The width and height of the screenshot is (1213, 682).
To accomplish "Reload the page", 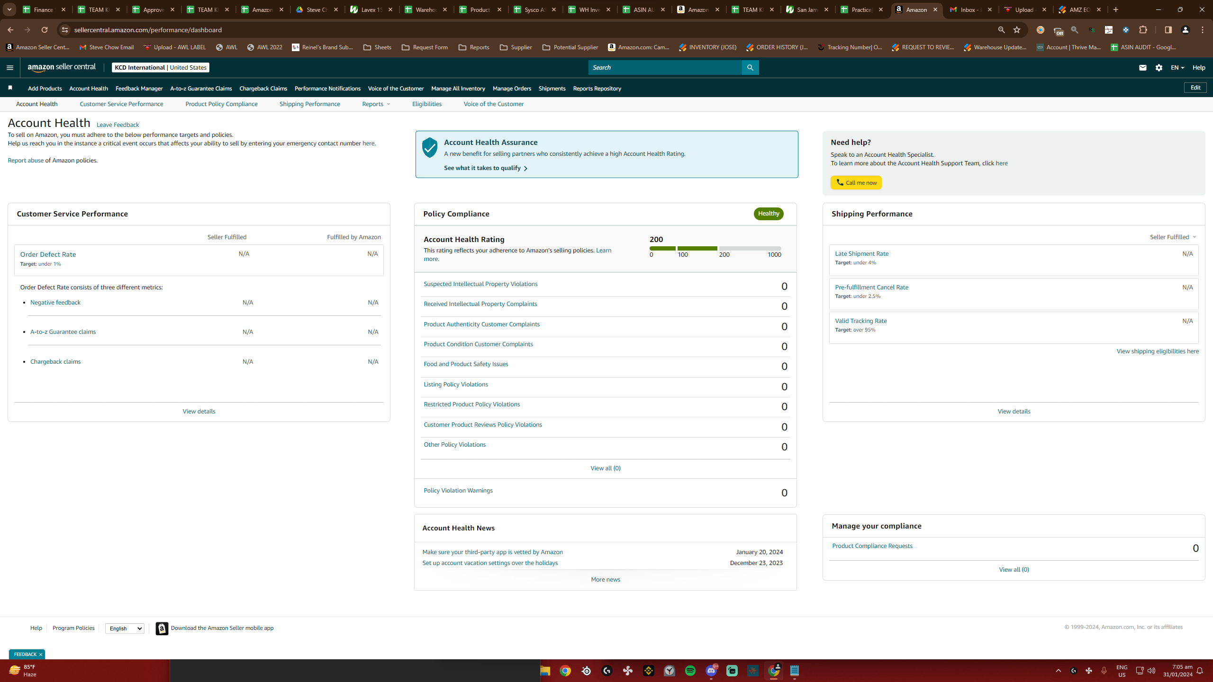I will tap(45, 30).
